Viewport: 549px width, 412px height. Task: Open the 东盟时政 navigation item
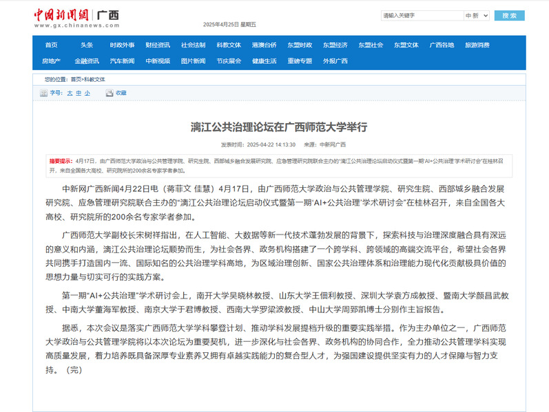click(x=300, y=45)
